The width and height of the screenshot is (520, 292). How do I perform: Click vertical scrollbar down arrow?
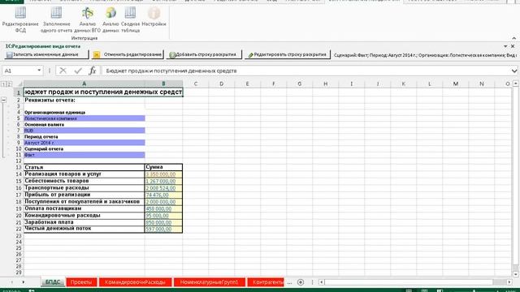point(516,274)
